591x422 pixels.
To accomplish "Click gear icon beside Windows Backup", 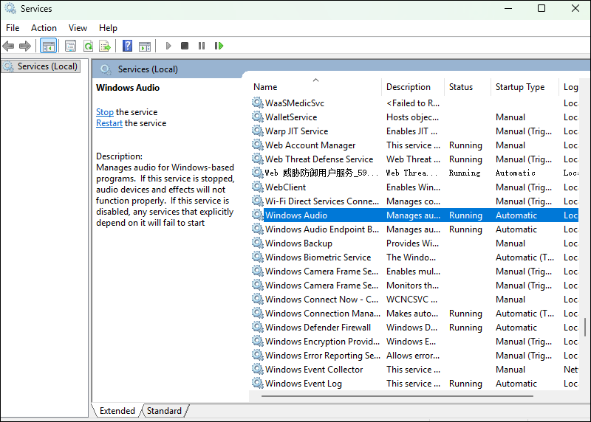I will tap(257, 243).
